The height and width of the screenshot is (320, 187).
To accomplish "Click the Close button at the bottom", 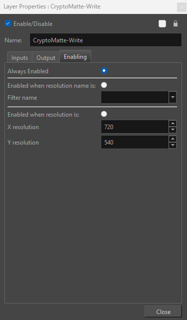I will 163,312.
